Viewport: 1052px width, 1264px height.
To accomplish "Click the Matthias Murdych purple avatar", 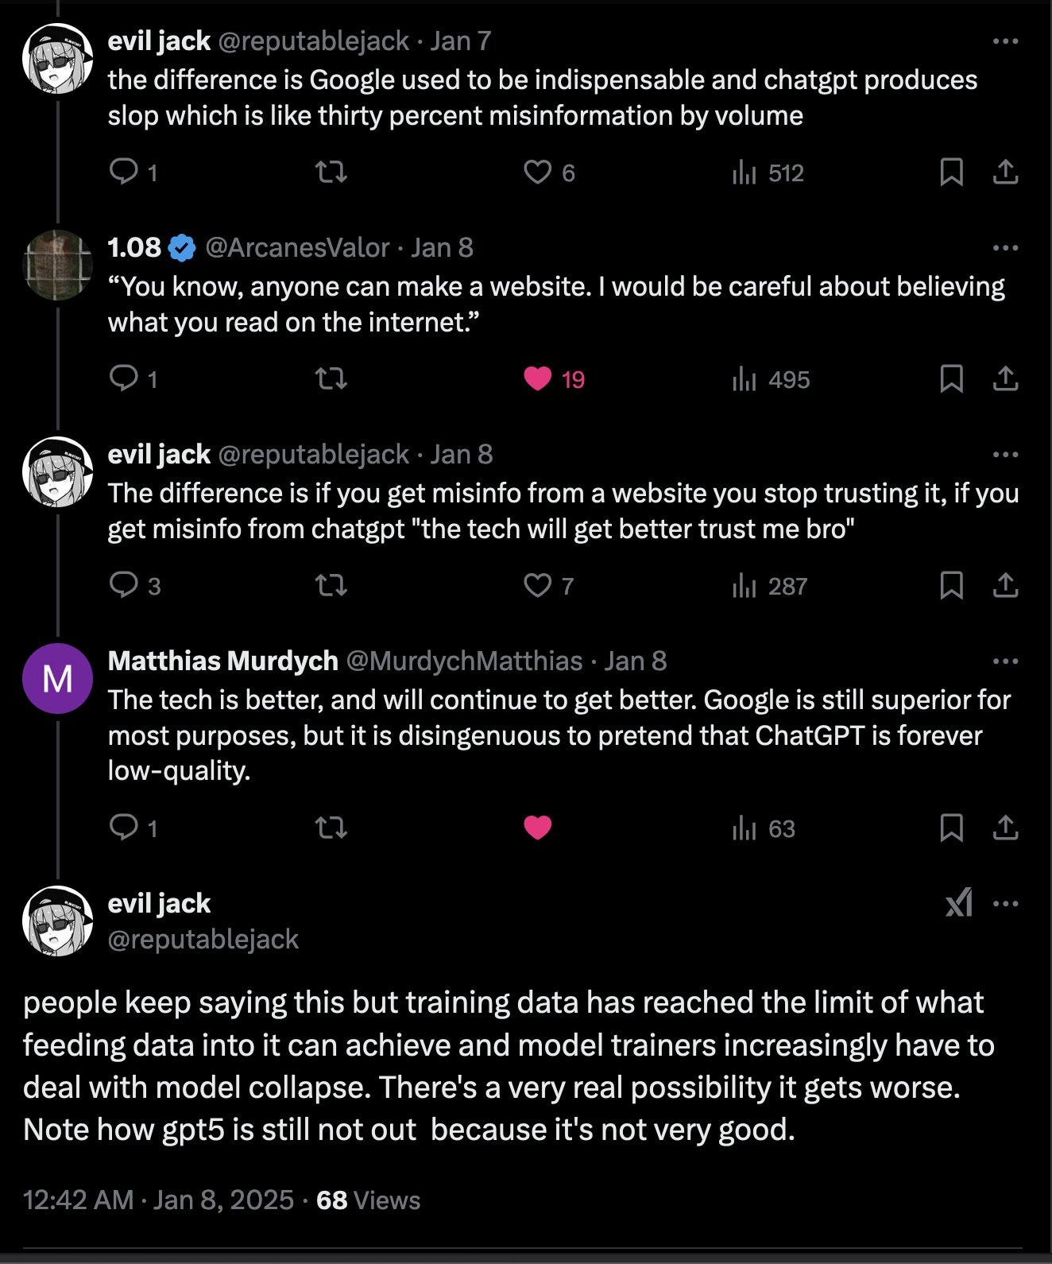I will click(57, 678).
